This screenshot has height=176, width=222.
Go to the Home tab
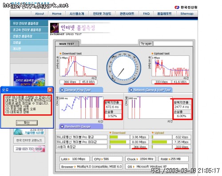click(57, 14)
